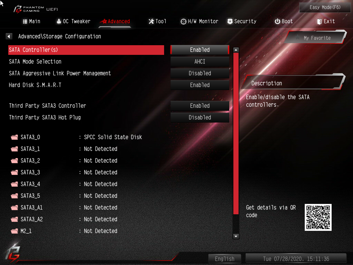Image resolution: width=353 pixels, height=265 pixels.
Task: Click the star icon in My Favorite
Action: [297, 37]
